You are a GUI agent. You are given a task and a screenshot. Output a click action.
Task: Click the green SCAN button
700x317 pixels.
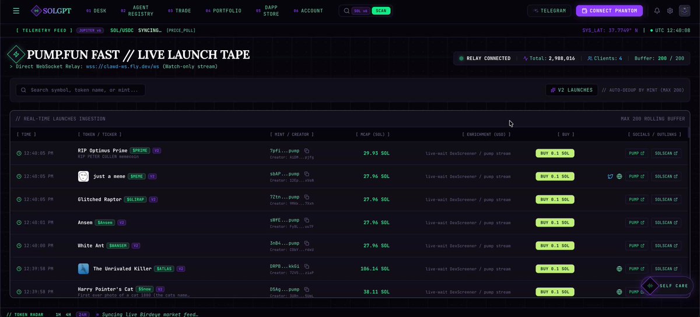pyautogui.click(x=381, y=11)
